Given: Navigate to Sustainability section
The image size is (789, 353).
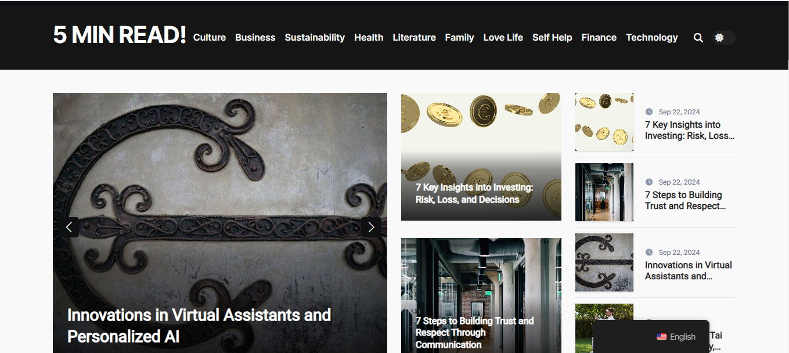Looking at the screenshot, I should click(315, 37).
